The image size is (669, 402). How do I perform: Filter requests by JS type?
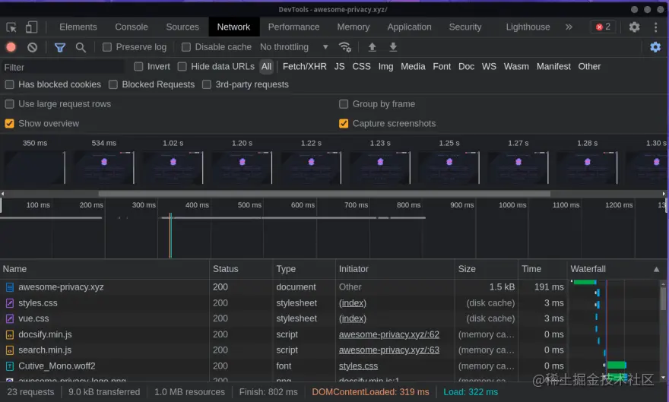[339, 67]
